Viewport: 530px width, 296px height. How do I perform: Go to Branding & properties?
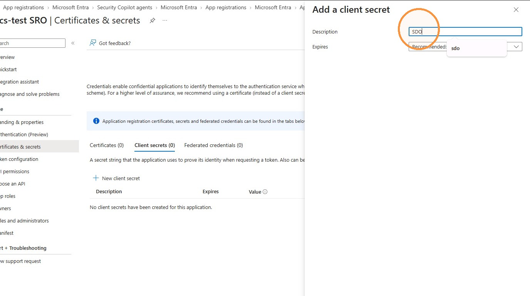pyautogui.click(x=22, y=122)
